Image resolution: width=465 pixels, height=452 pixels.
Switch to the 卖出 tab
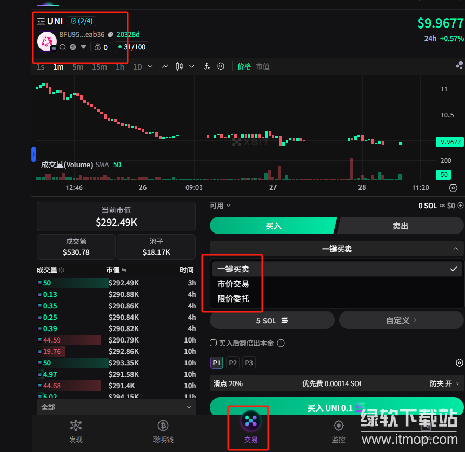click(400, 226)
